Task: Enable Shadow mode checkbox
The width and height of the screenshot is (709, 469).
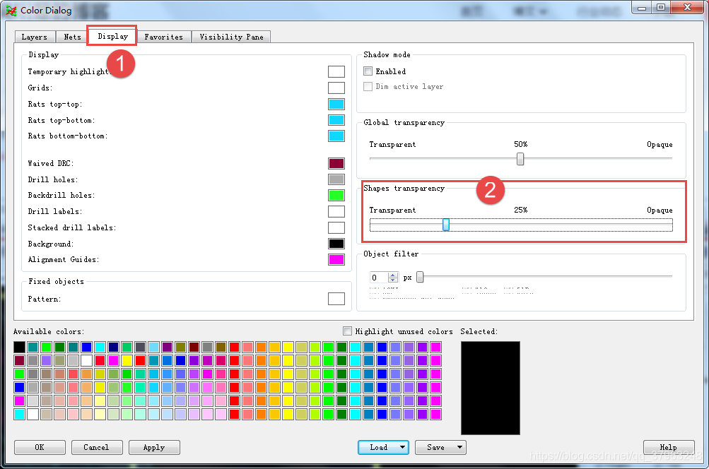Action: [x=368, y=71]
